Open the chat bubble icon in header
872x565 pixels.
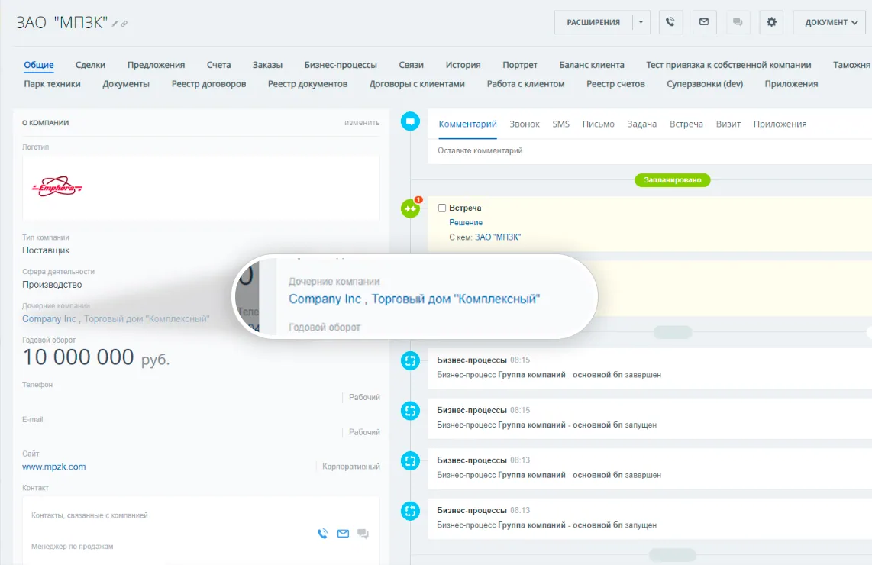738,22
